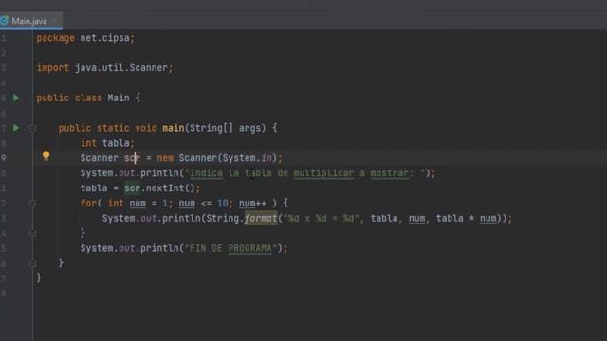Click the '%d x %d = %d' format string
This screenshot has width=607, height=341.
[x=321, y=219]
